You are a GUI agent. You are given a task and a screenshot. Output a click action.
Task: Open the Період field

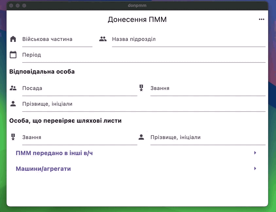(x=144, y=55)
